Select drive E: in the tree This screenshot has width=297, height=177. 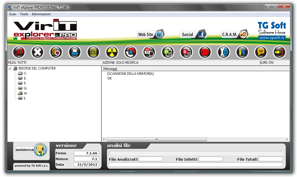(x=25, y=78)
